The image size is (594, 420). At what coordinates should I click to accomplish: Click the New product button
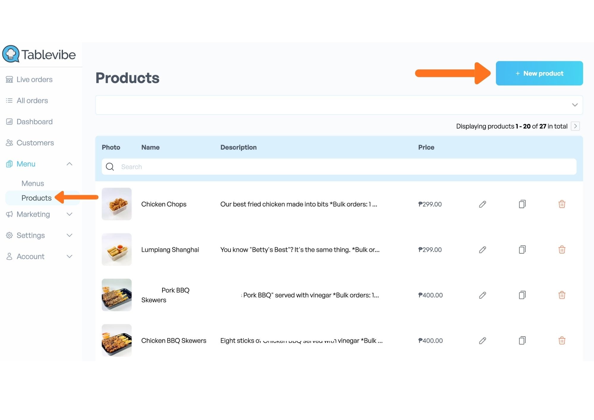tap(539, 73)
